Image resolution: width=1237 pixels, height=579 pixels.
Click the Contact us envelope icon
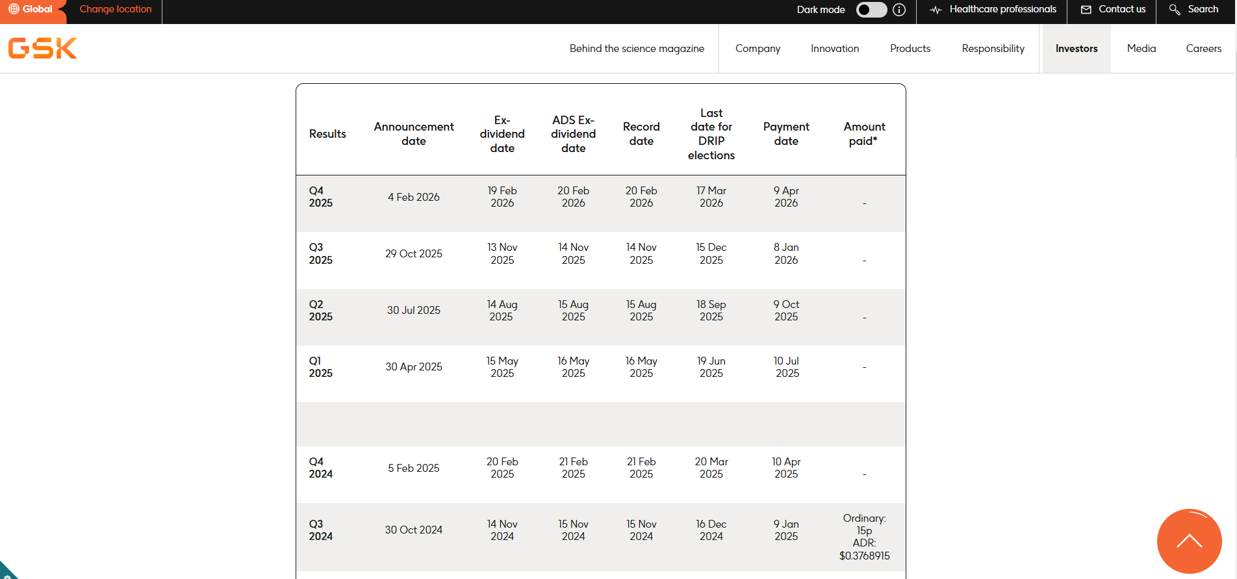pos(1086,10)
